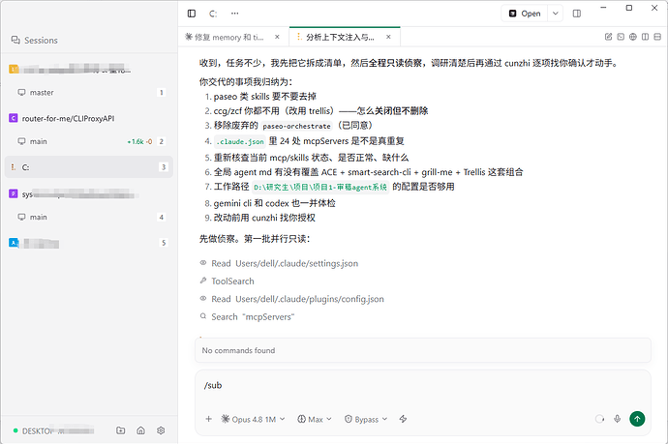The image size is (668, 444).
Task: Click the monitor icon beside master
Action: point(21,92)
